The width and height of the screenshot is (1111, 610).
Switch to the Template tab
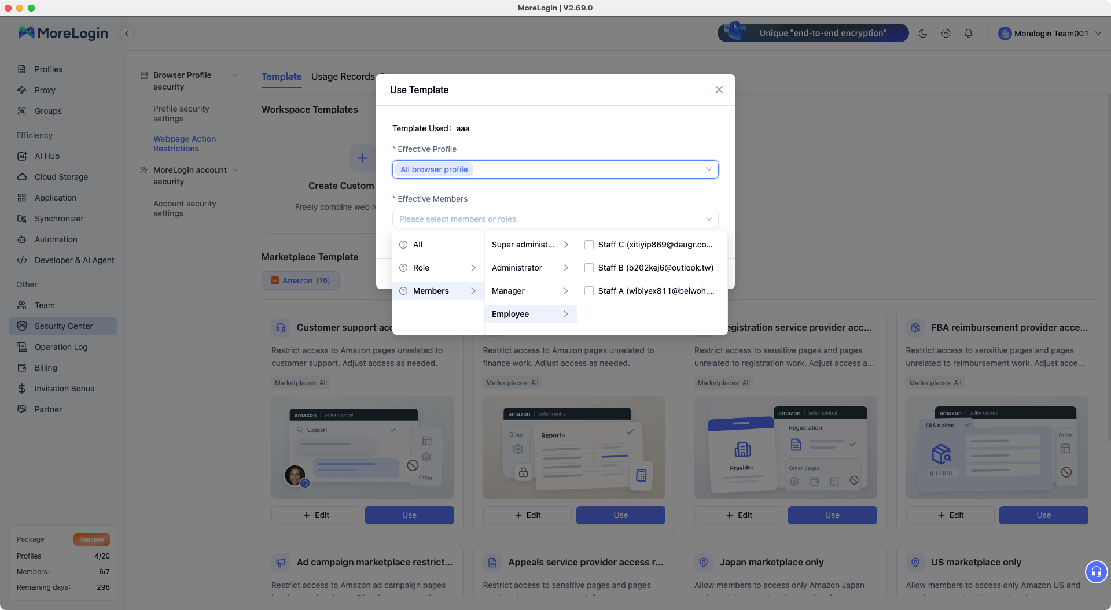pyautogui.click(x=282, y=76)
